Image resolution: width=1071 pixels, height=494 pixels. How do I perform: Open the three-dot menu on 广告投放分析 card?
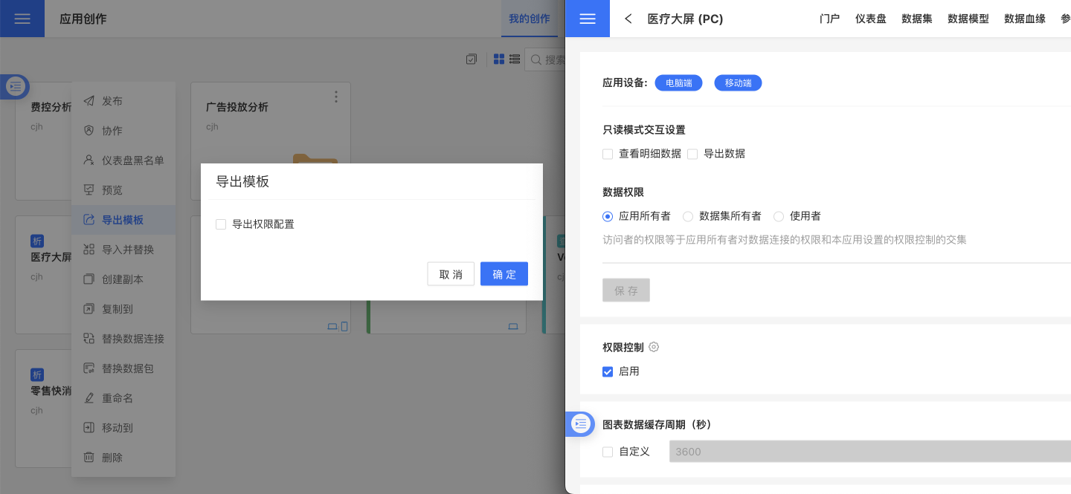point(336,97)
